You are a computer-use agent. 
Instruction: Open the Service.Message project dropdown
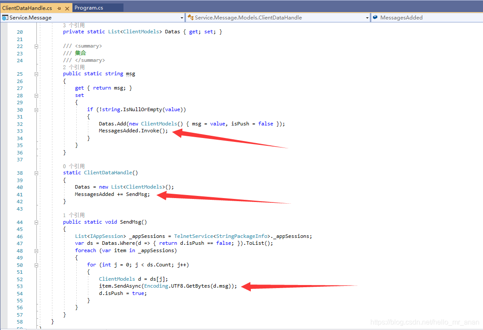[x=182, y=18]
